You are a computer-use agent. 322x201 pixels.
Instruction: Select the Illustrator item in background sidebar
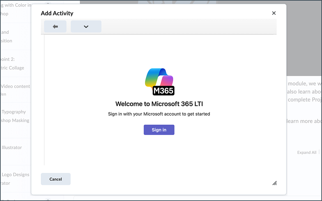(12, 147)
